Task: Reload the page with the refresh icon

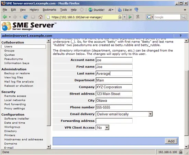Action: point(25,17)
